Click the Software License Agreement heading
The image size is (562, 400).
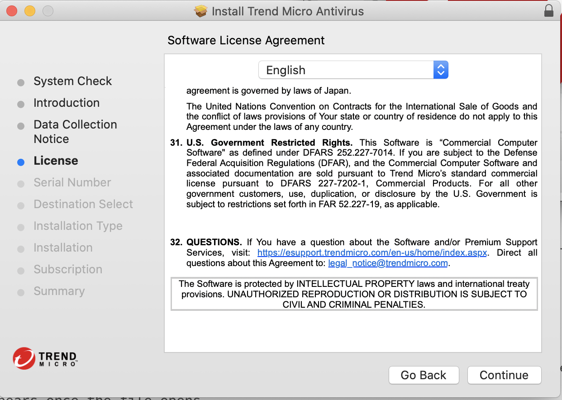246,40
